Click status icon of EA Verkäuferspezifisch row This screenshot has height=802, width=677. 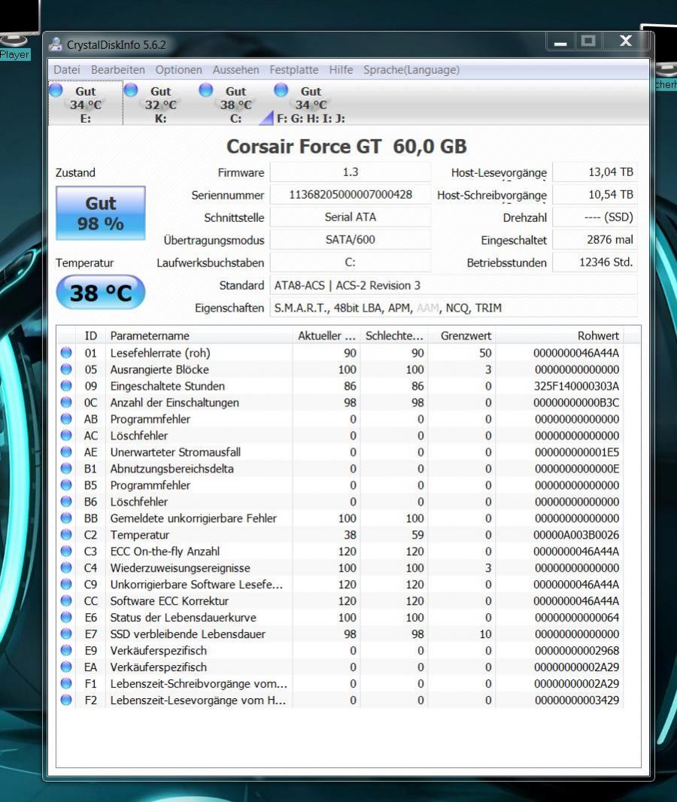click(x=66, y=667)
